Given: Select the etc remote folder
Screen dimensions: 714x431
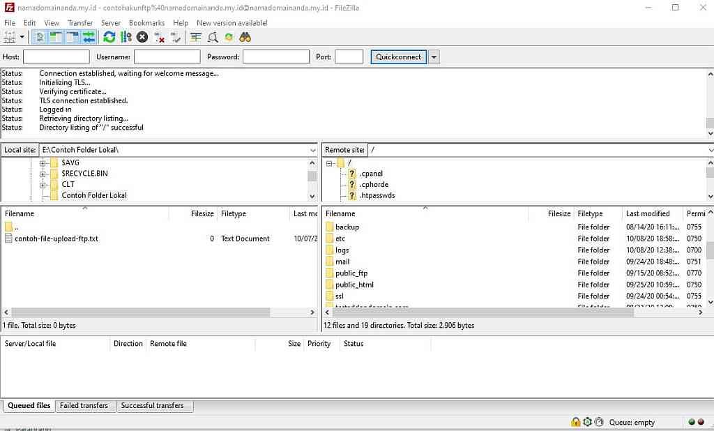Looking at the screenshot, I should [x=340, y=239].
